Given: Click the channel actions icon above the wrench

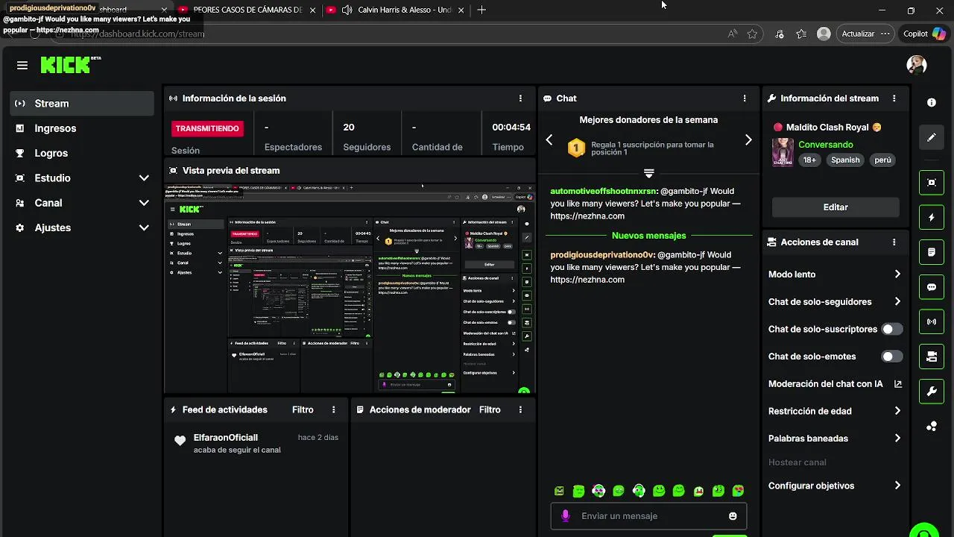Looking at the screenshot, I should (932, 357).
